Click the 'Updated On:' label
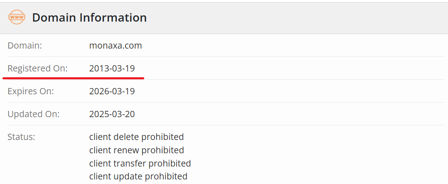 (33, 114)
